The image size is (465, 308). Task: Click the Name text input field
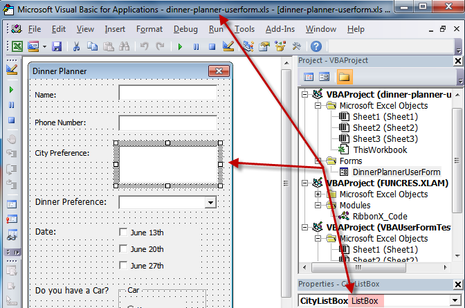click(167, 93)
